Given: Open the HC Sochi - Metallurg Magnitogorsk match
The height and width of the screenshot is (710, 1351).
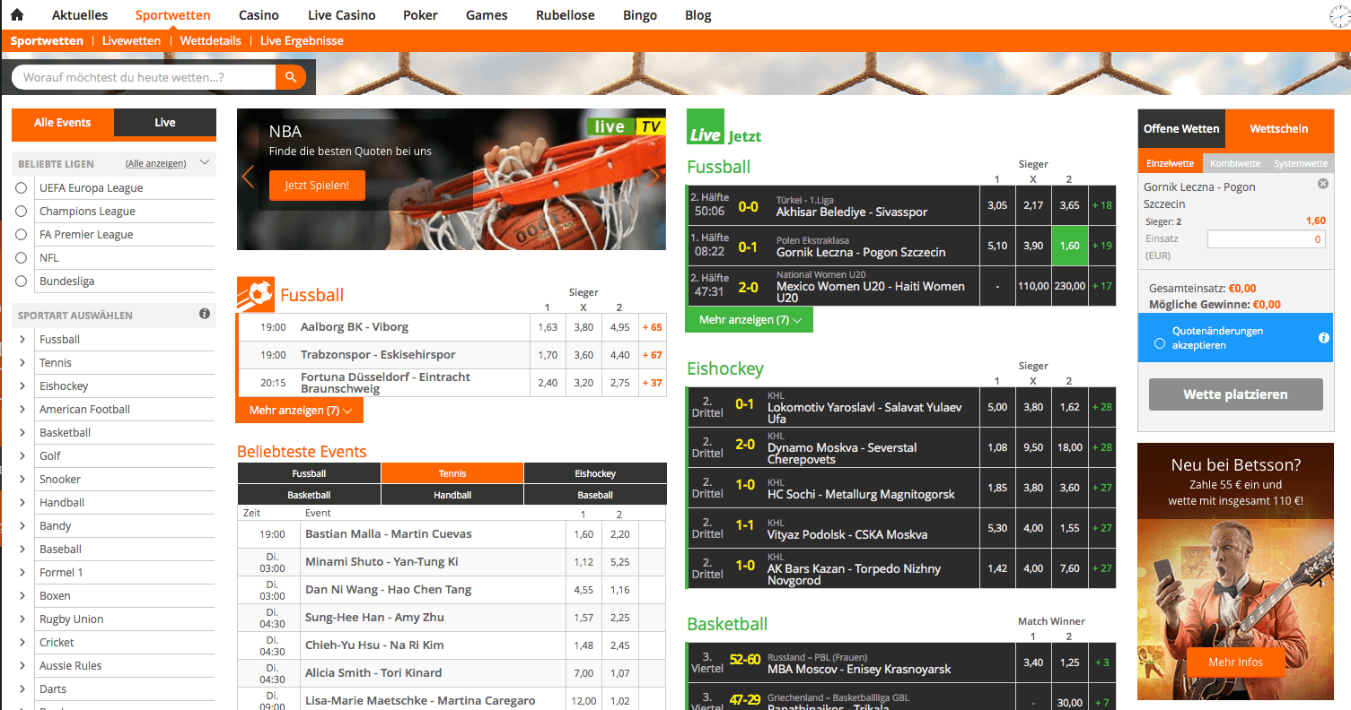Looking at the screenshot, I should [x=861, y=495].
